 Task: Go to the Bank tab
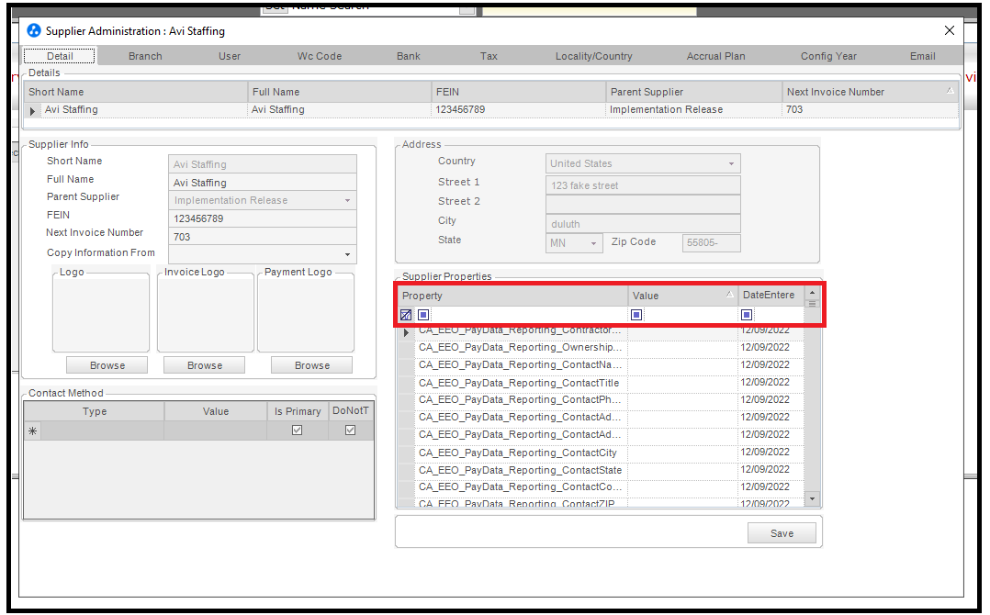(x=409, y=56)
